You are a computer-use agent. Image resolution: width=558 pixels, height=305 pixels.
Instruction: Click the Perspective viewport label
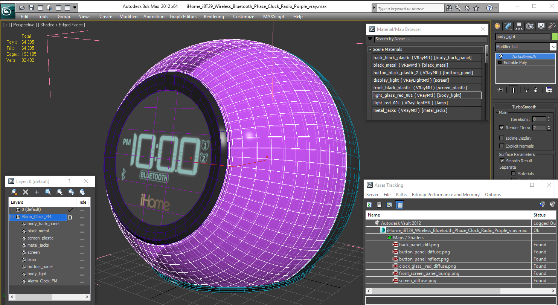24,25
